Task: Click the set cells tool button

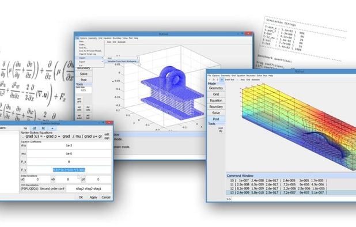Action: click(x=79, y=108)
